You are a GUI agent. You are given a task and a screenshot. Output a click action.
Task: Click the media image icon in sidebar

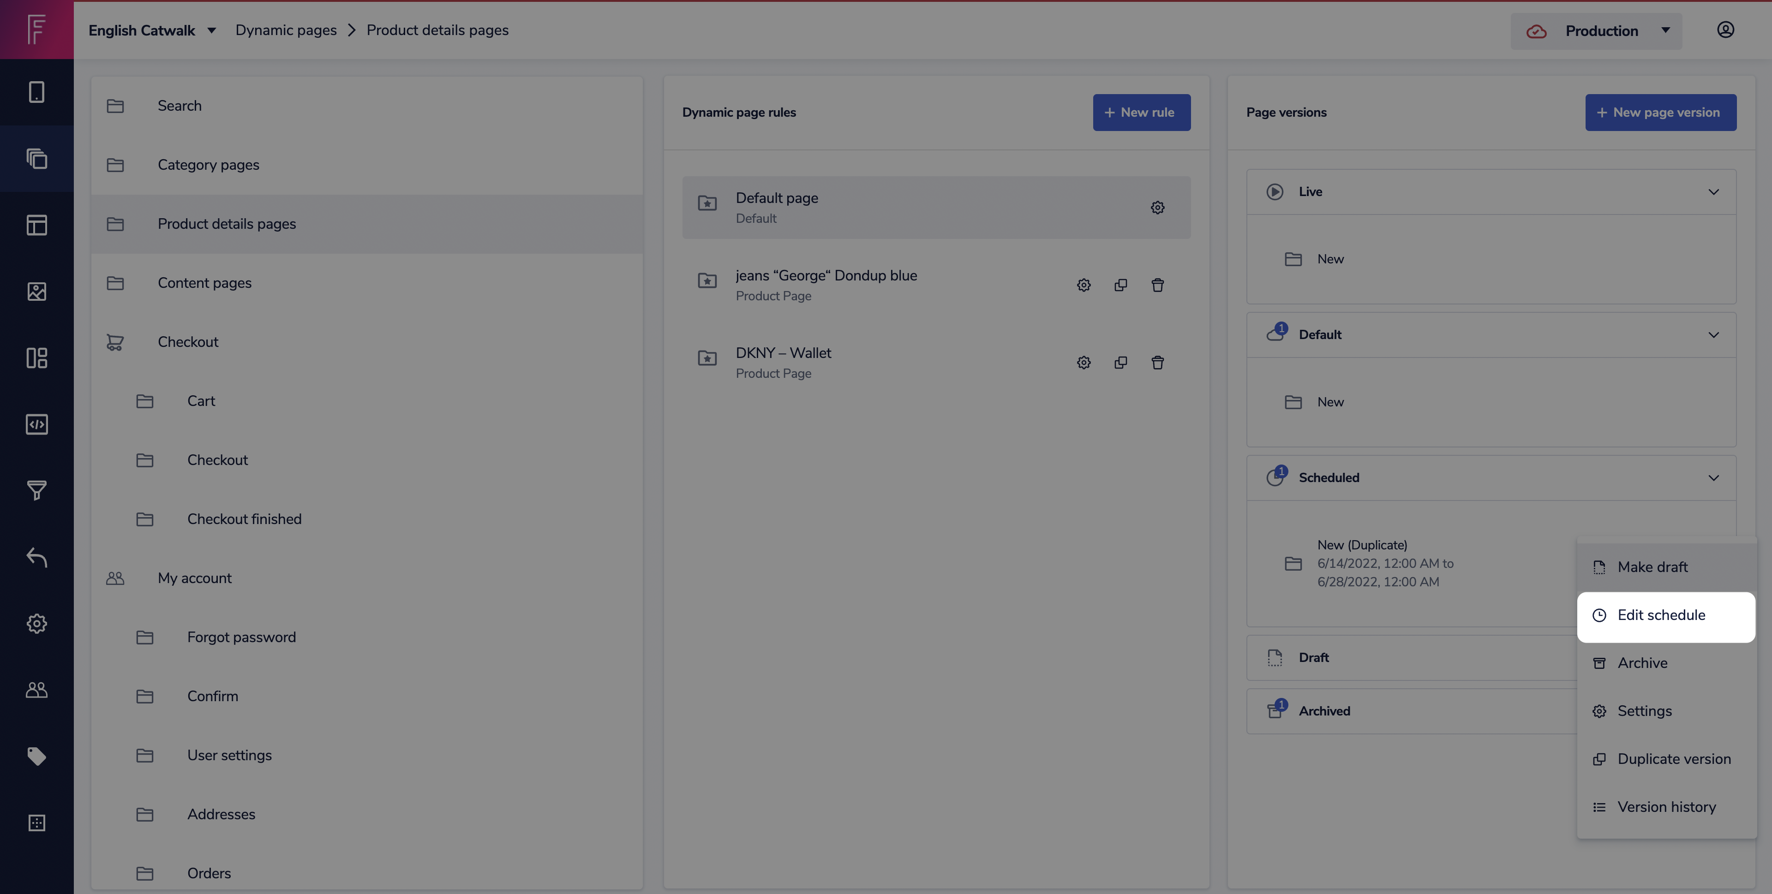point(36,292)
